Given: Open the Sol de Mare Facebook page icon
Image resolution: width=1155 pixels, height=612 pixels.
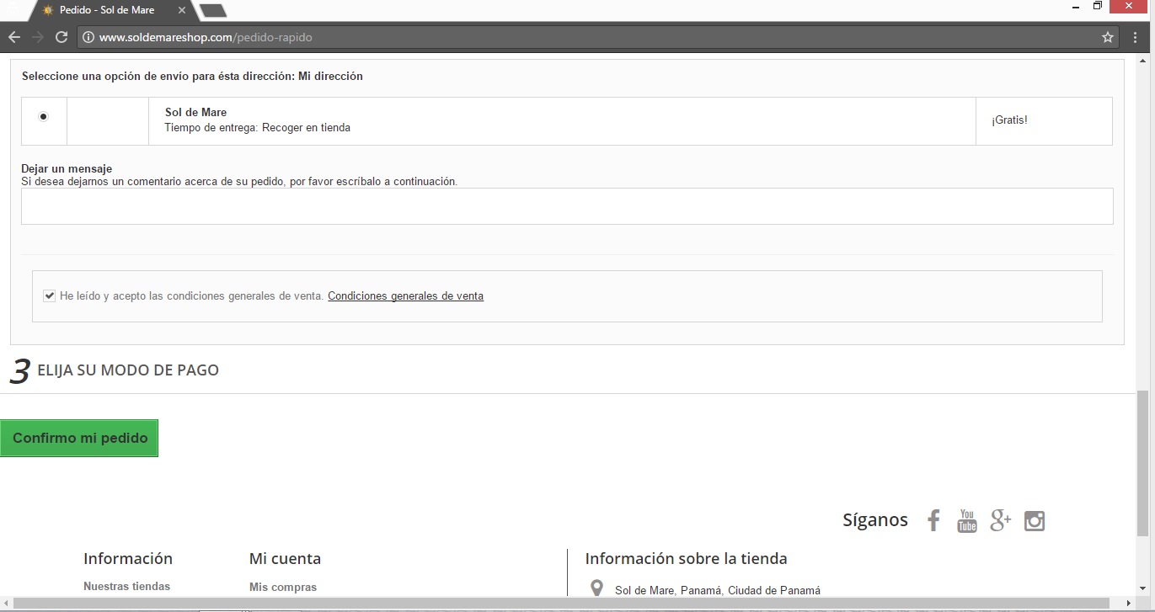Looking at the screenshot, I should (933, 520).
